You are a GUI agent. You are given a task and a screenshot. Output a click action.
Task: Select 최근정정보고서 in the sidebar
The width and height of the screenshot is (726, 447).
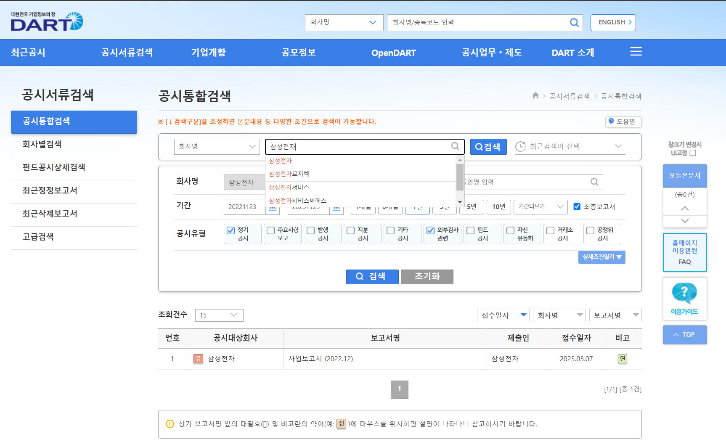tap(74, 190)
